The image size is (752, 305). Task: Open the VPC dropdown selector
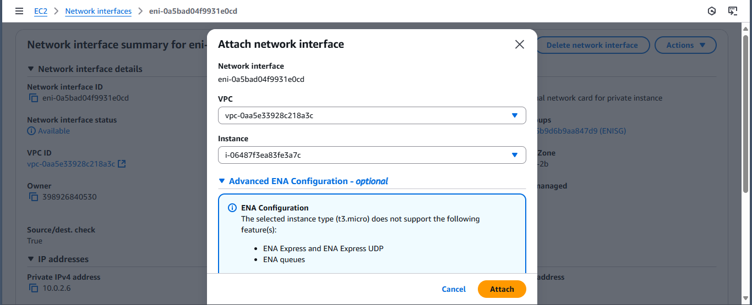point(372,115)
